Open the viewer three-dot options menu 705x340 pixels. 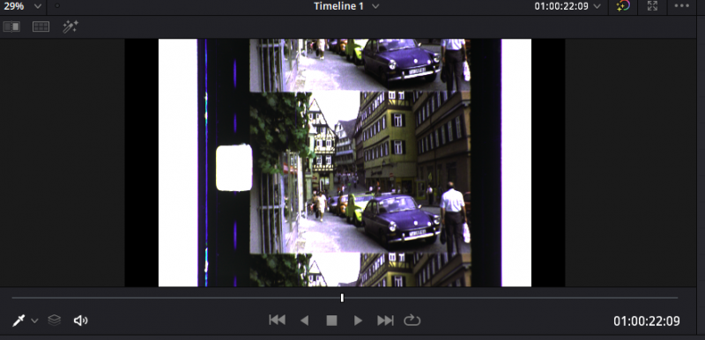pyautogui.click(x=681, y=6)
